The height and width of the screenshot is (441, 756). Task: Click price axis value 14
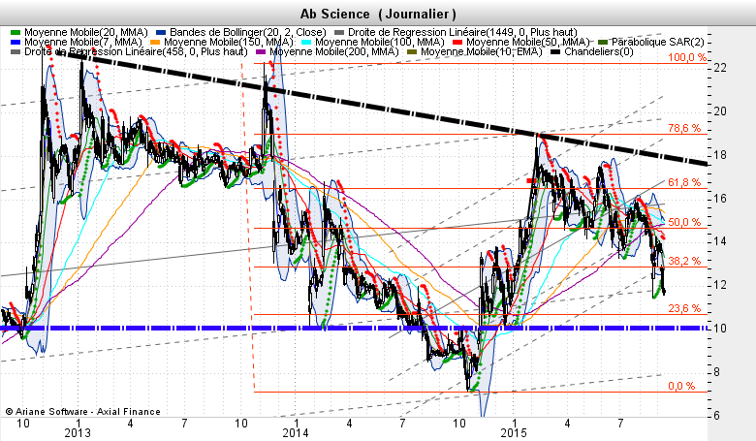(720, 241)
